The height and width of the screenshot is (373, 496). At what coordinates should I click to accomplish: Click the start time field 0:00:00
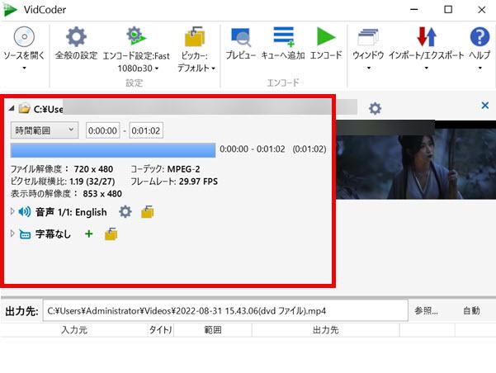coord(104,130)
